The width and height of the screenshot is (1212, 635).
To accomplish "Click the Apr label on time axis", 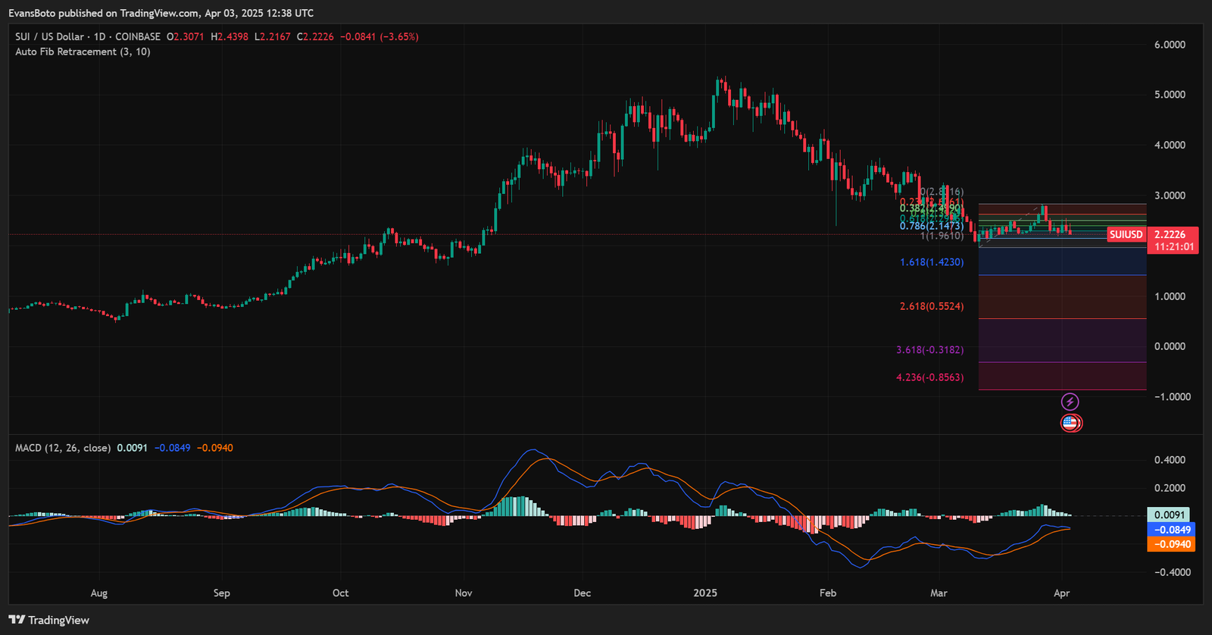I will pyautogui.click(x=1061, y=593).
